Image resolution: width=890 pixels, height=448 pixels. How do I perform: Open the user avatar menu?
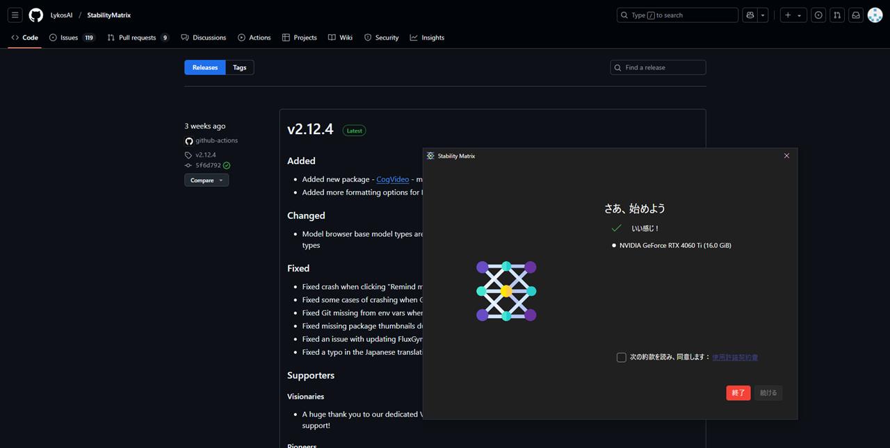pos(875,15)
